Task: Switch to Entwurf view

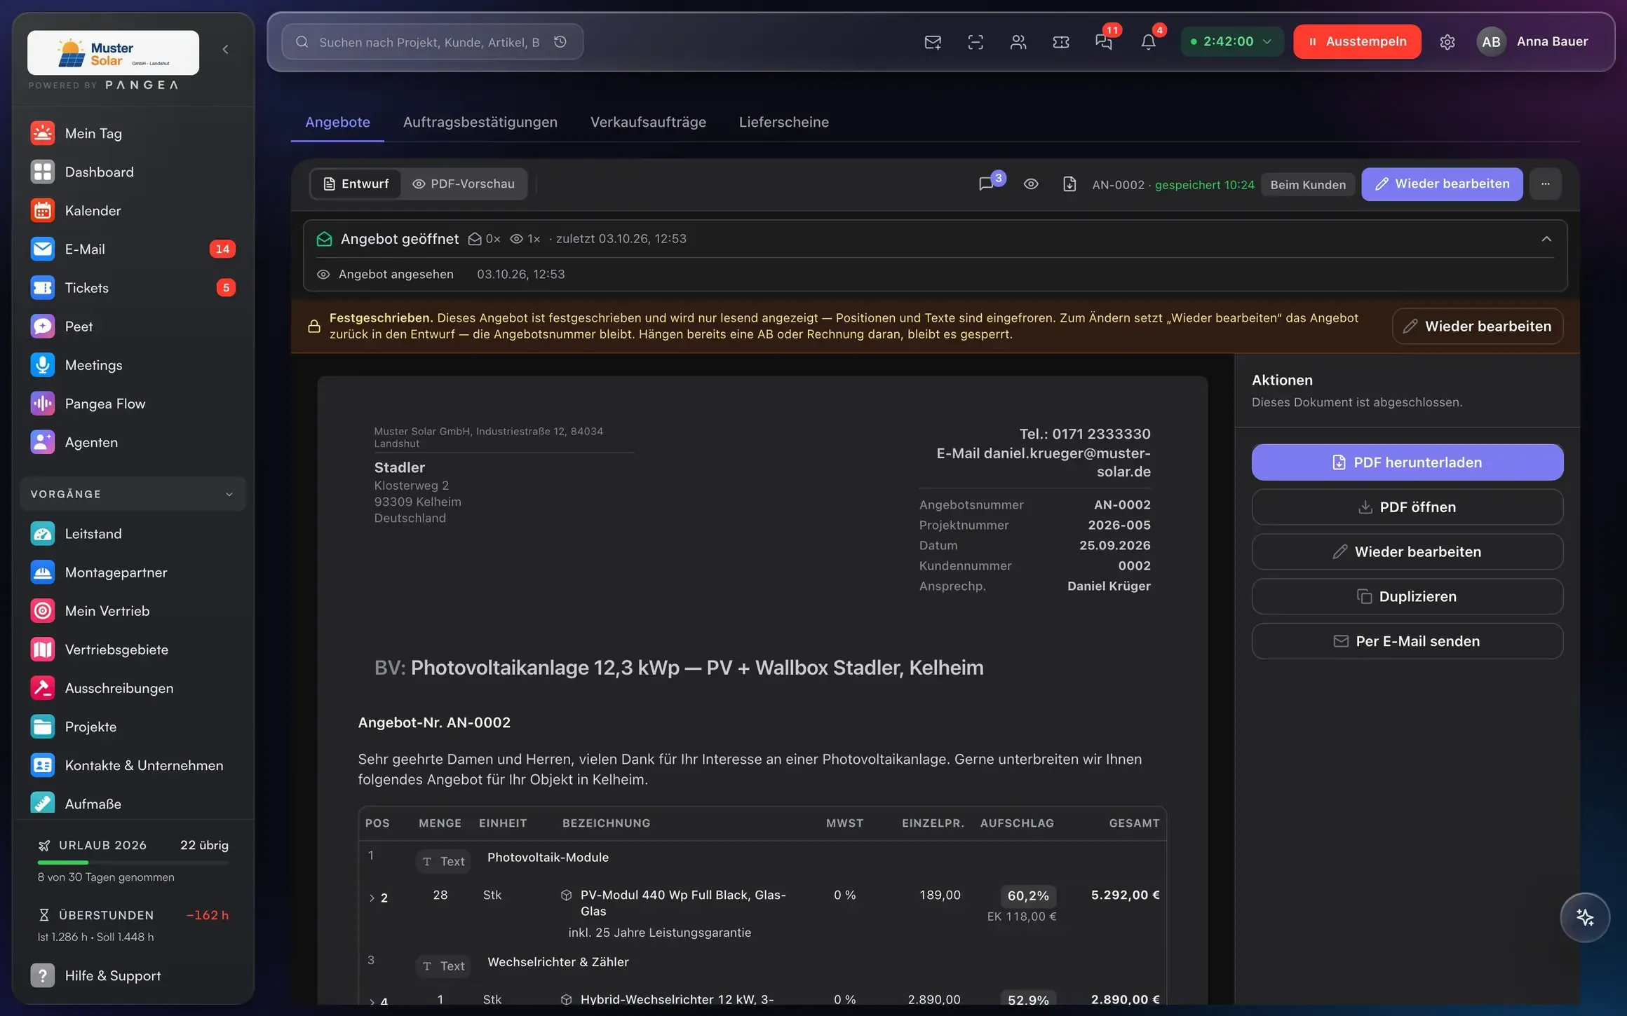Action: [x=356, y=184]
